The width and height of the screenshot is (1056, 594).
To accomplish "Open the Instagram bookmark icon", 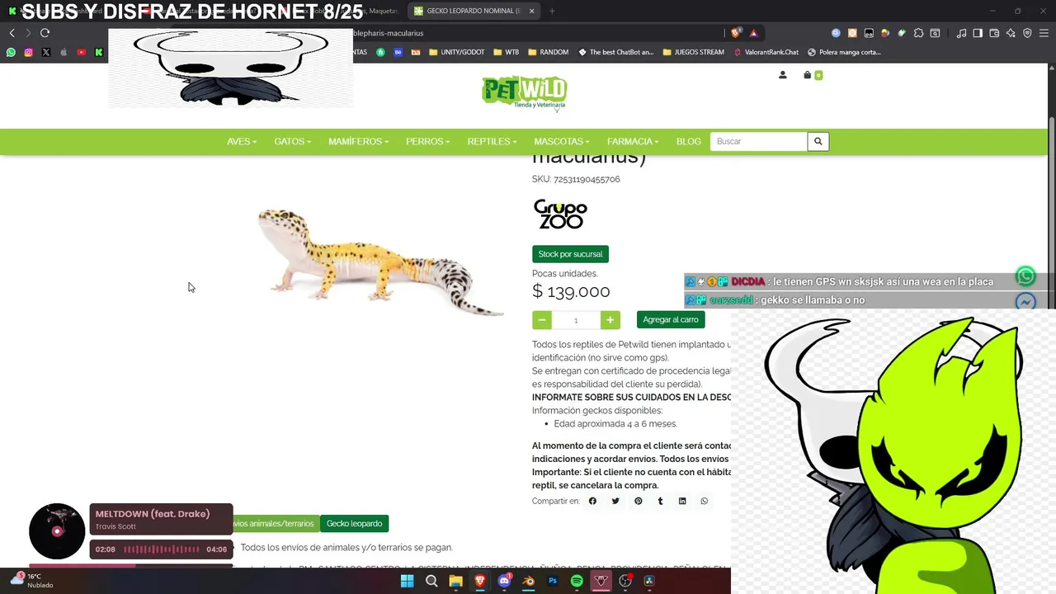I will 28,52.
